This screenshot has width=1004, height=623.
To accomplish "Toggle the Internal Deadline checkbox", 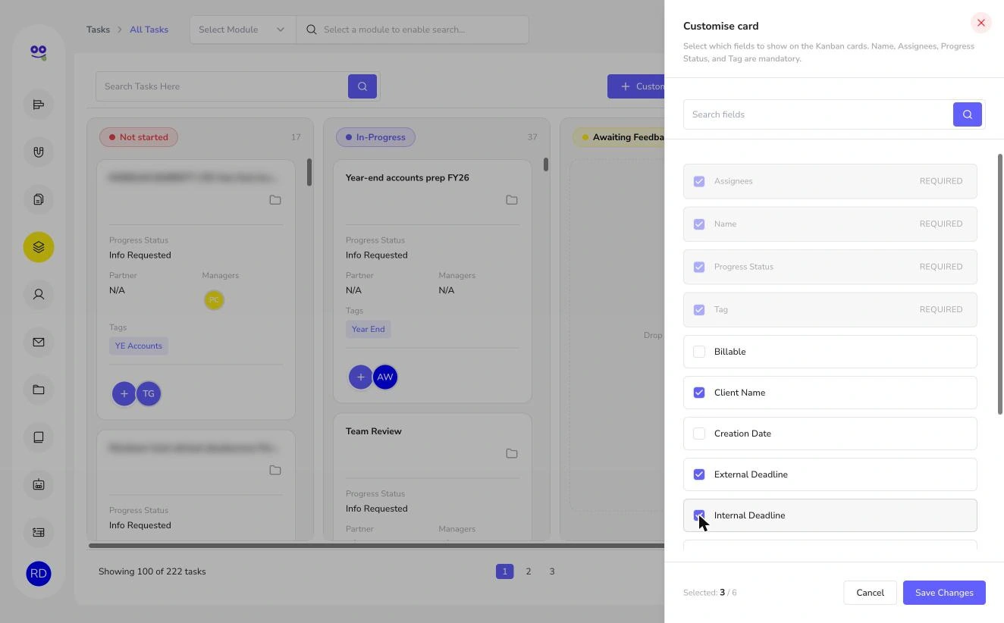I will point(699,515).
